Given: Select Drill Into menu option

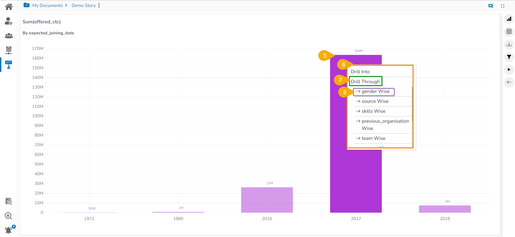Looking at the screenshot, I should pos(360,72).
